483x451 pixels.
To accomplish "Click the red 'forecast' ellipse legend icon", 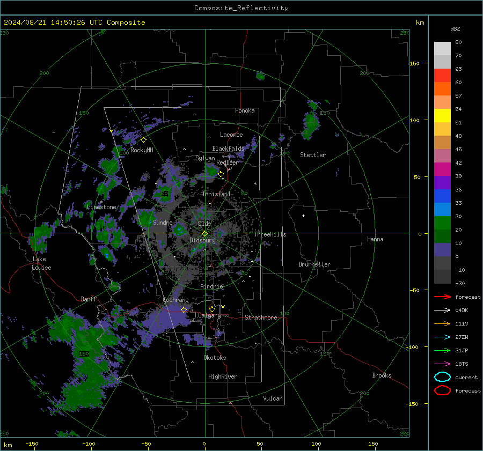I will click(x=442, y=390).
